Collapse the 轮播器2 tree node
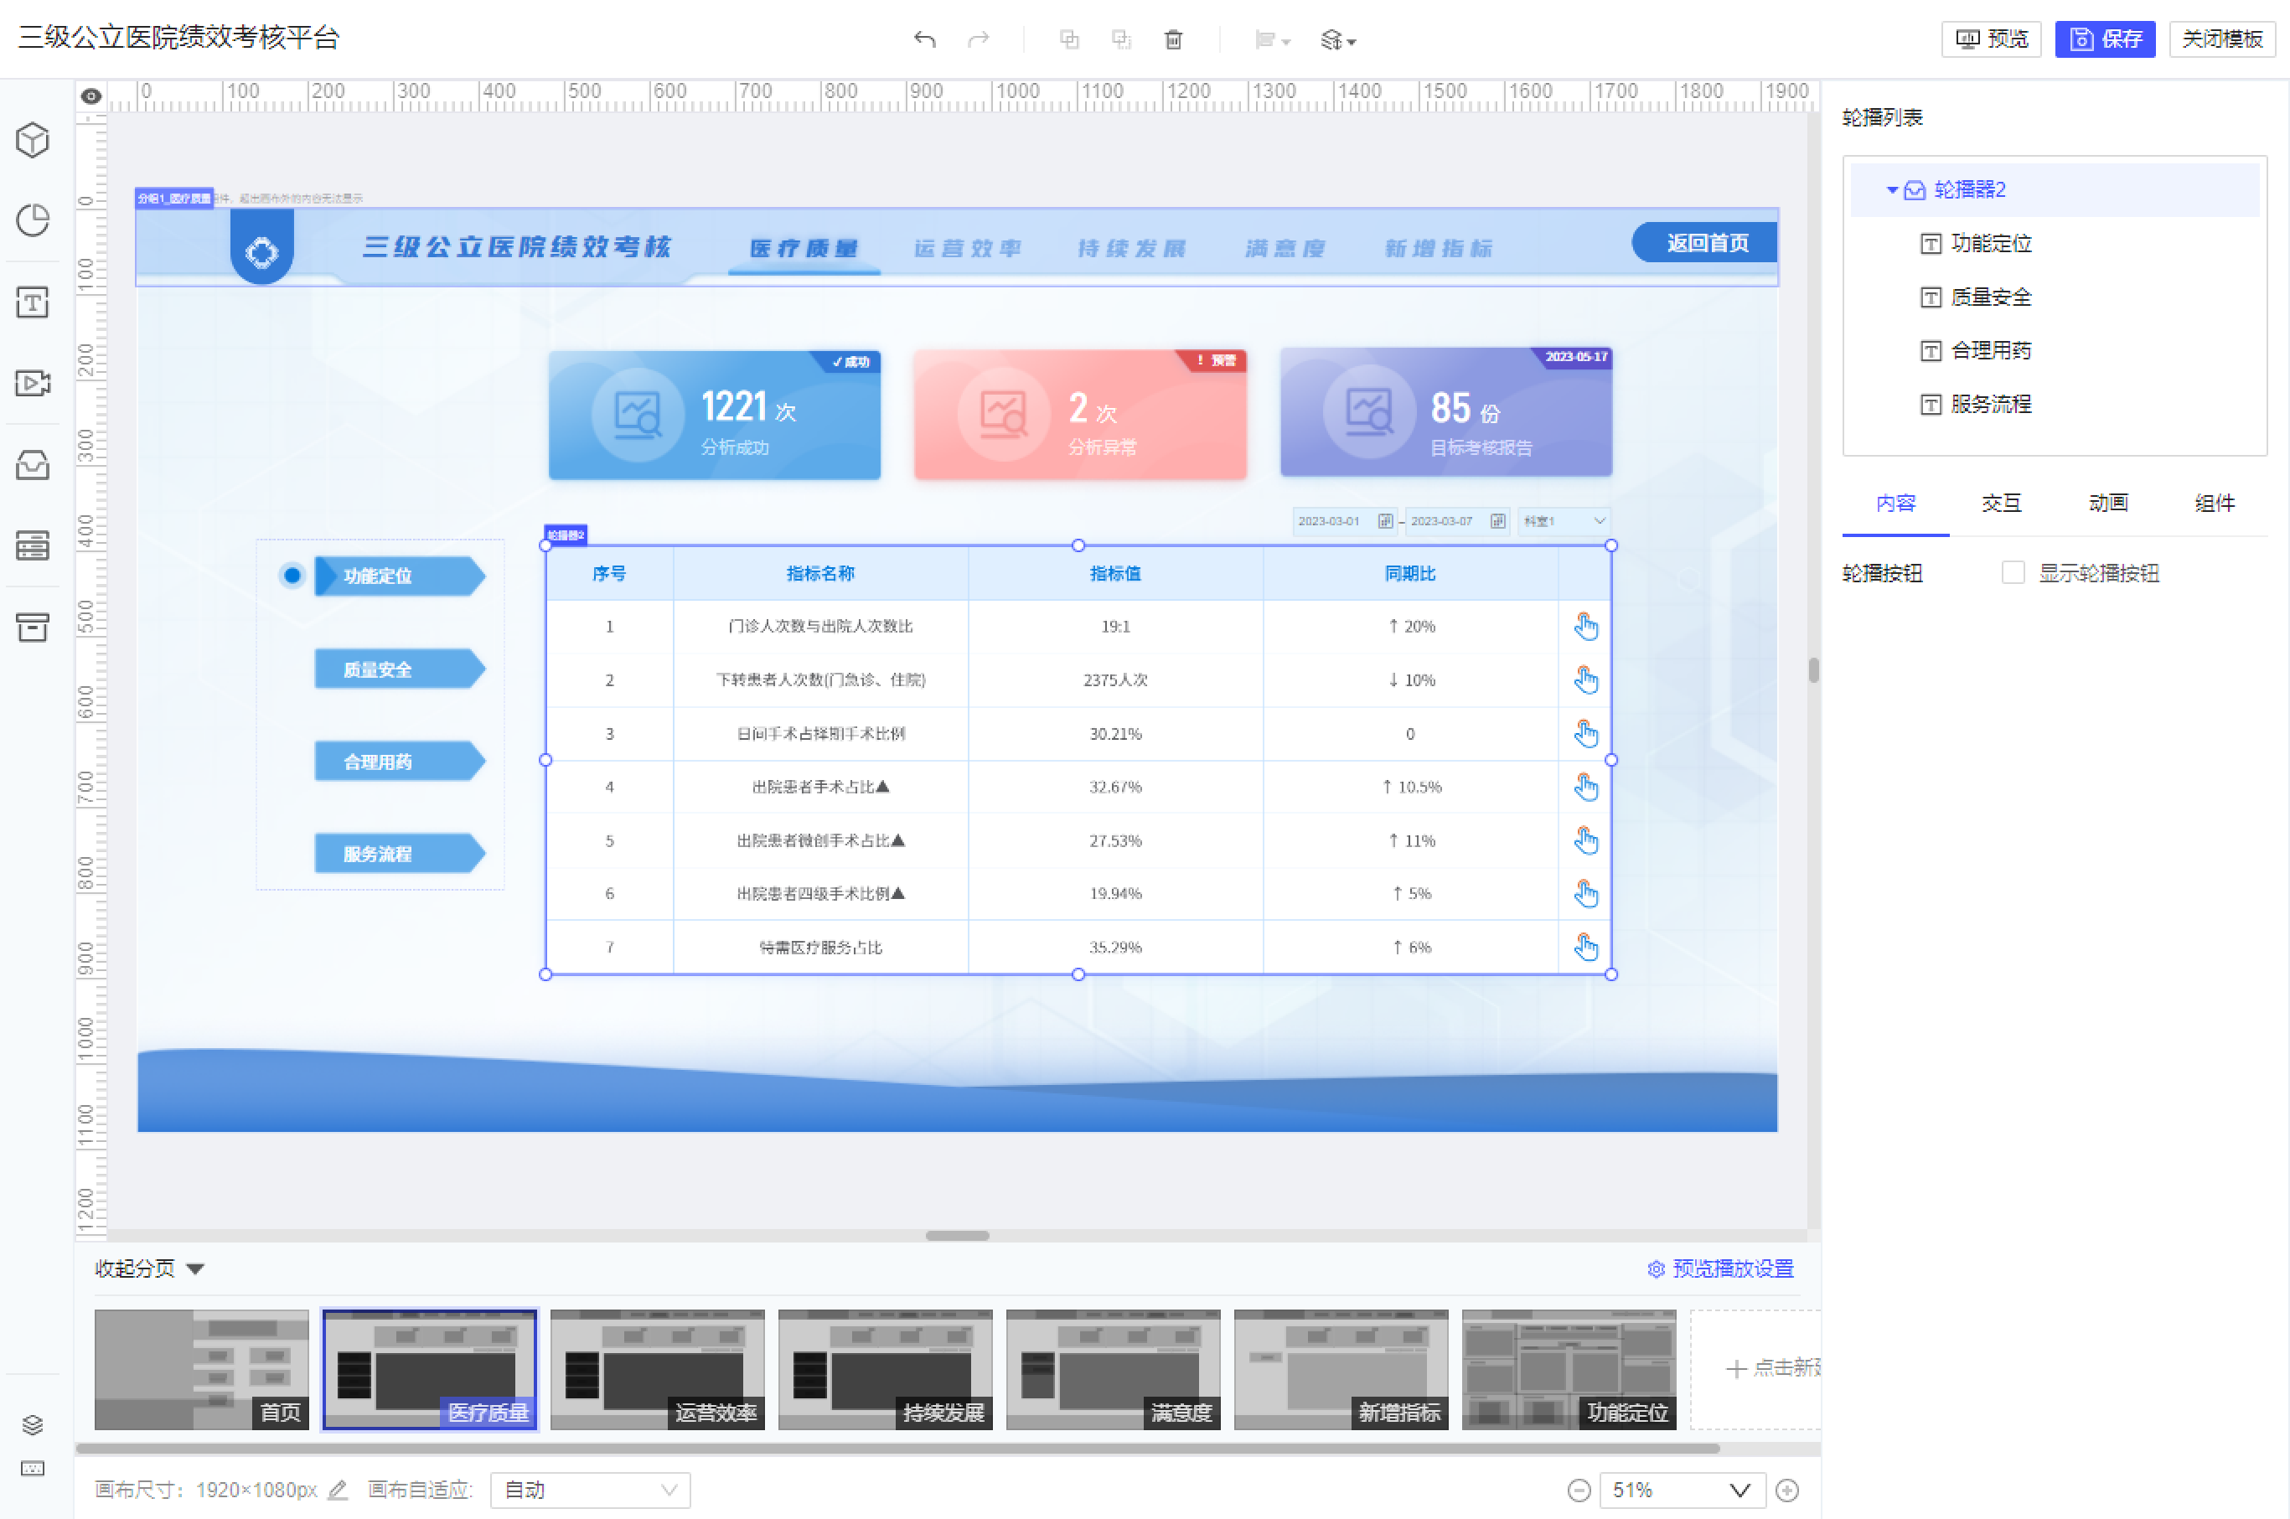The height and width of the screenshot is (1519, 2290). pos(1891,190)
